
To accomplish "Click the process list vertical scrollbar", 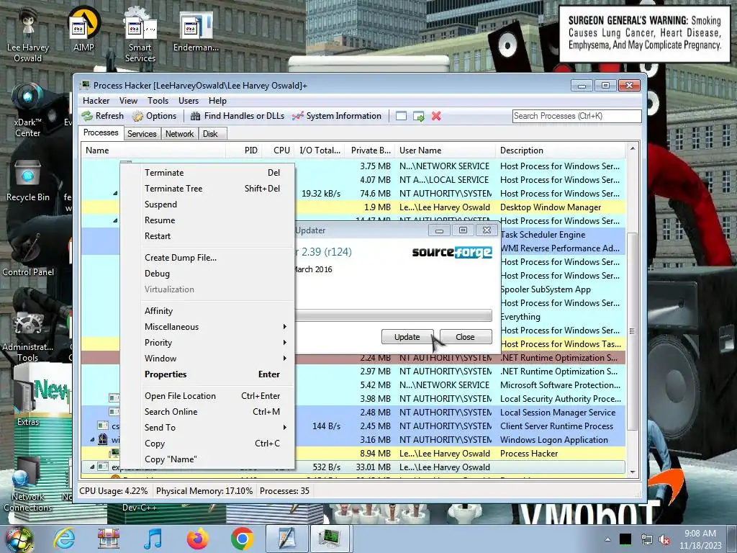I will click(x=633, y=331).
